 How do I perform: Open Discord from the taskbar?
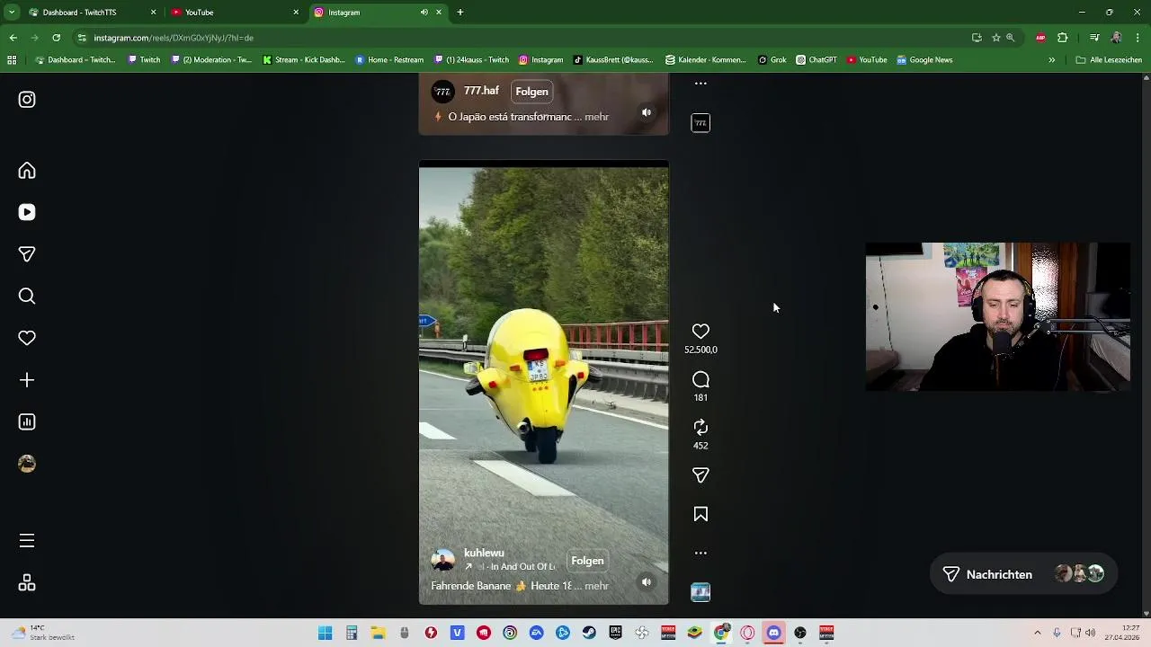(773, 633)
